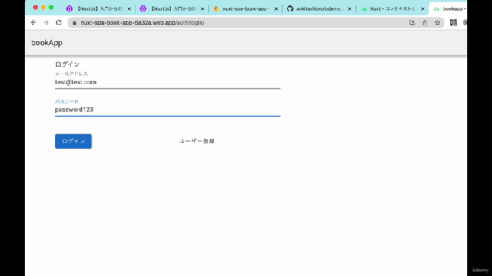Focus the メールアドレス email field
The width and height of the screenshot is (492, 276).
pos(168,82)
